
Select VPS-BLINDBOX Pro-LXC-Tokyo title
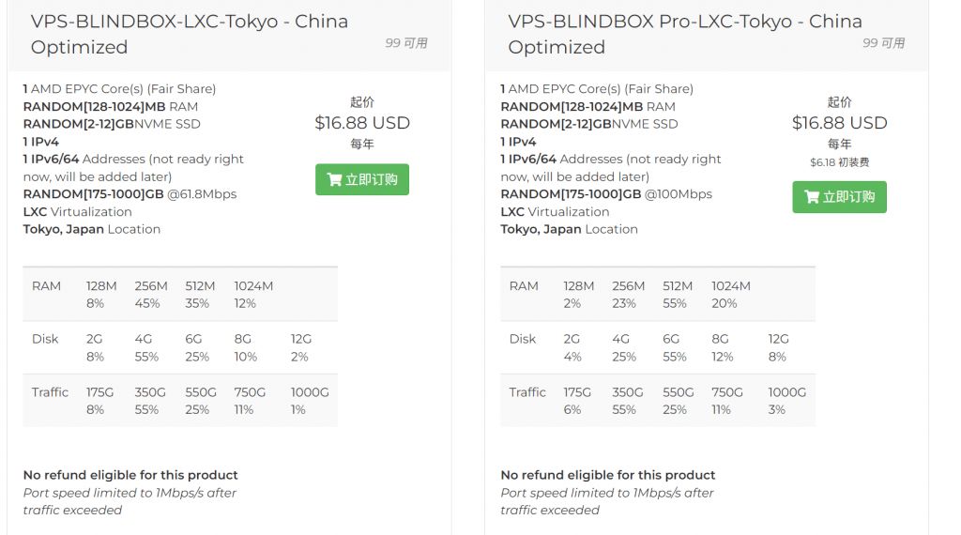pos(684,34)
